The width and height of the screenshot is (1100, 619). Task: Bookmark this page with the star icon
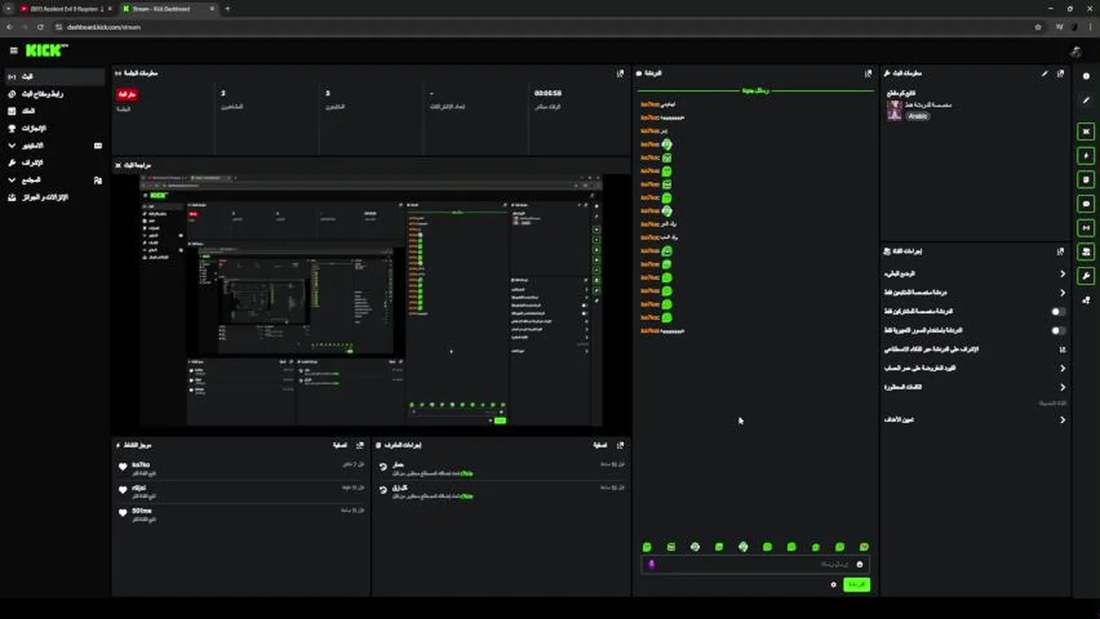click(1038, 27)
